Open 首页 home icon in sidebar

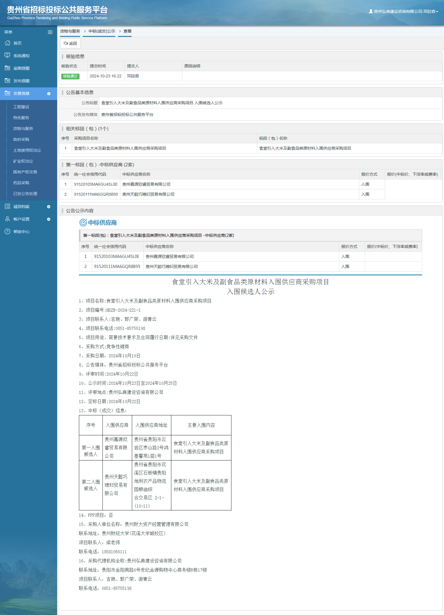pos(7,43)
